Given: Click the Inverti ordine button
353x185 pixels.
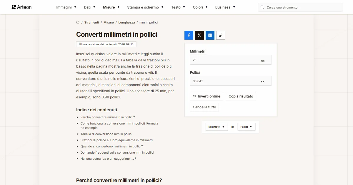Looking at the screenshot, I should [x=207, y=96].
